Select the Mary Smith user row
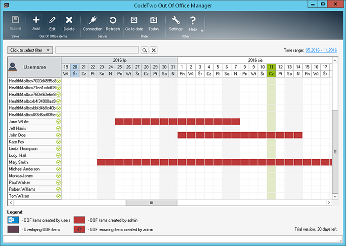346x246 pixels. coord(35,162)
